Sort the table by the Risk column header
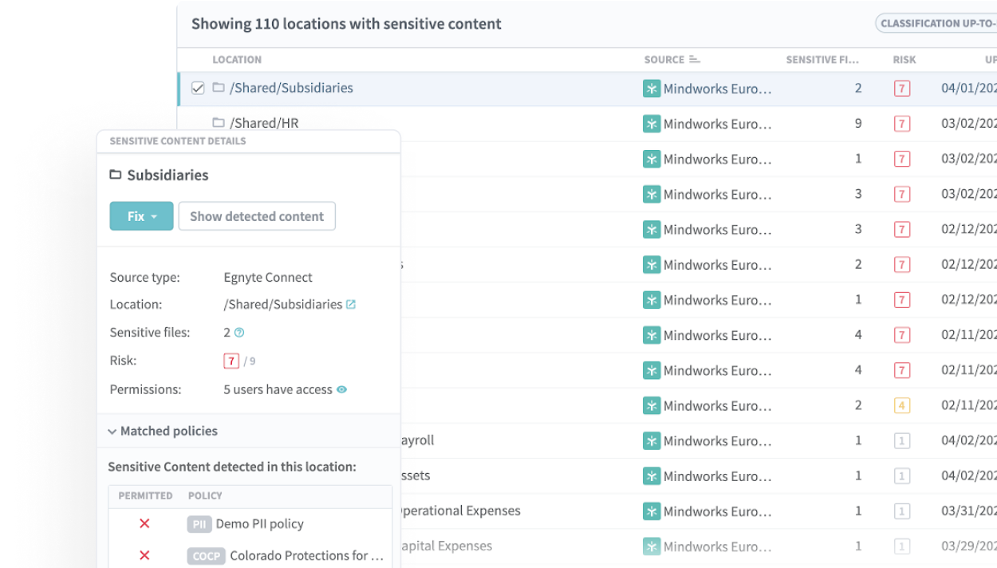 pyautogui.click(x=904, y=60)
